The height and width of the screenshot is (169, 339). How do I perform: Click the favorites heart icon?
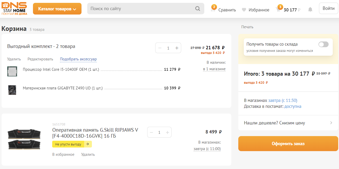point(244,10)
